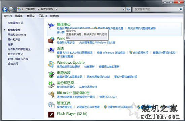Screen dimensions: 185x121
Task: Click the Administrative Tools gear icon
Action: (51, 105)
